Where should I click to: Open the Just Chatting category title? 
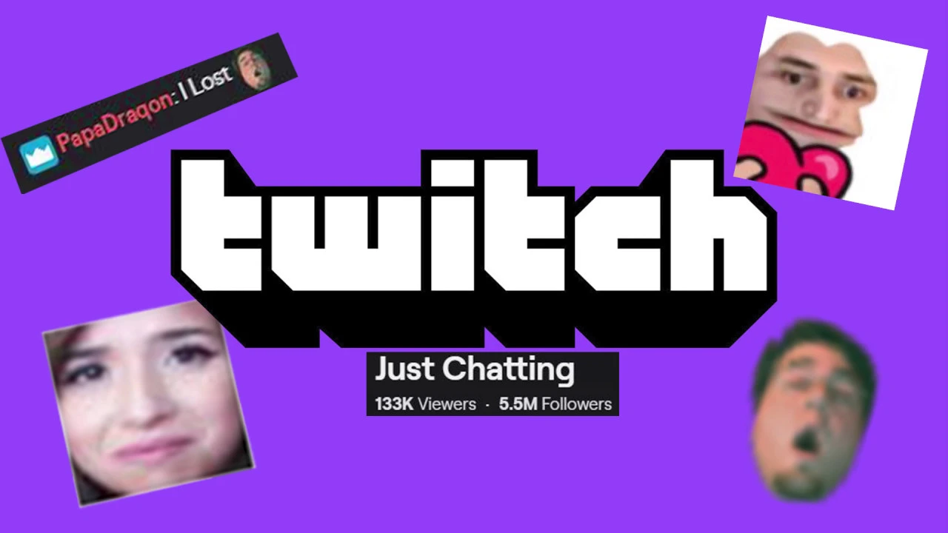coord(475,369)
